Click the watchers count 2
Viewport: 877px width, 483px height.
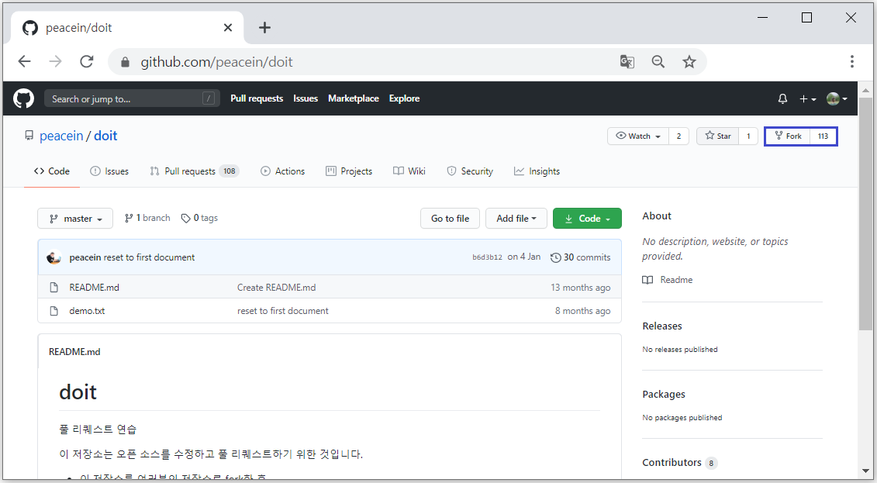679,136
